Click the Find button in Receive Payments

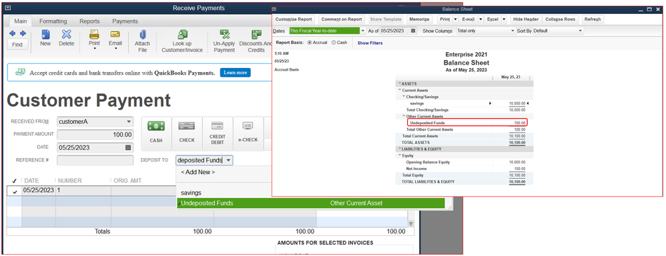pos(17,45)
